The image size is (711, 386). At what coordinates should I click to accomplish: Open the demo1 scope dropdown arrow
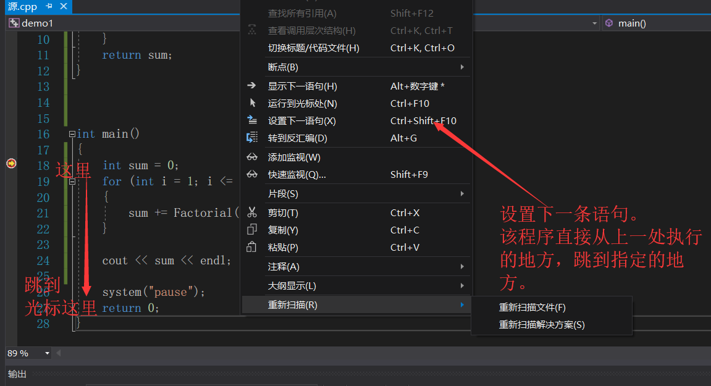[x=594, y=23]
